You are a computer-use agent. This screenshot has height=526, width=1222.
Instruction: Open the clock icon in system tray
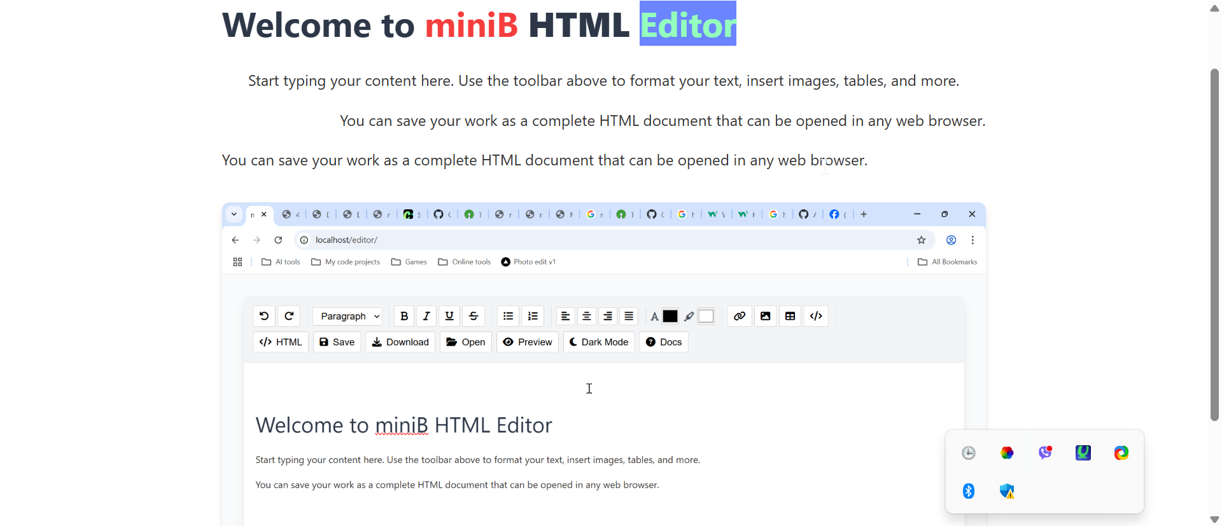(x=969, y=453)
